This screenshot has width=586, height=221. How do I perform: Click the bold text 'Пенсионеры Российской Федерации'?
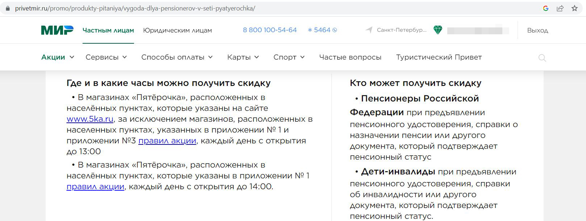[415, 105]
